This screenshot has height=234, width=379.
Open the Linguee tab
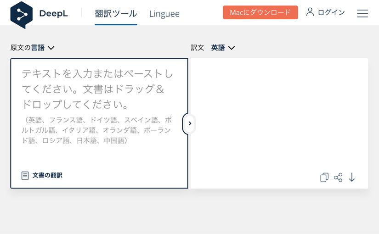point(164,14)
